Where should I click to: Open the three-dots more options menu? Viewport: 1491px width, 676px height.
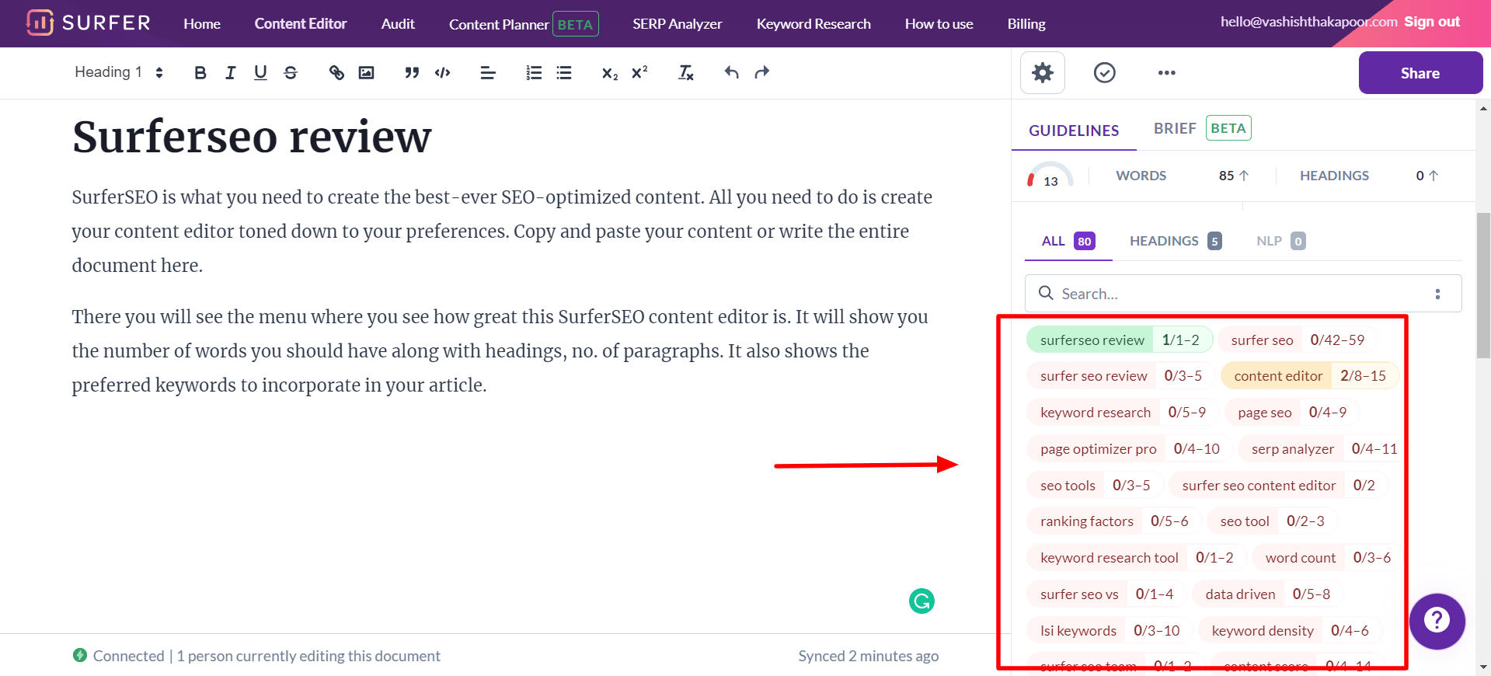click(1166, 73)
